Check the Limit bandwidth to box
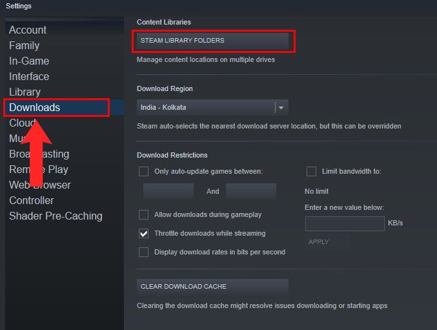The height and width of the screenshot is (330, 437). click(311, 171)
